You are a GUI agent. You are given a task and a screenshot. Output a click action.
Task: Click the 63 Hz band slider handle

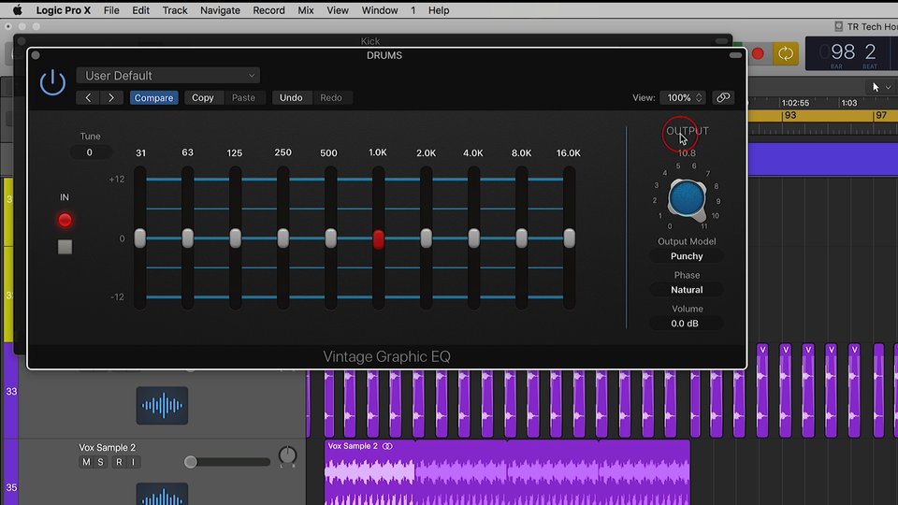tap(188, 238)
